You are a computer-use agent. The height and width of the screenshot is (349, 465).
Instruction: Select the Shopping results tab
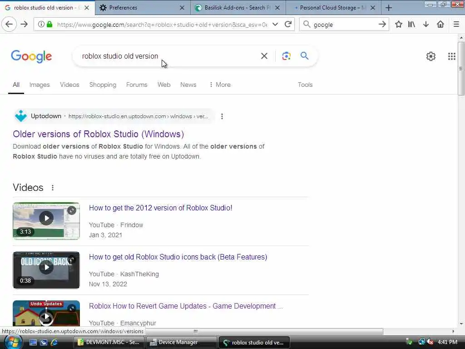click(x=103, y=85)
